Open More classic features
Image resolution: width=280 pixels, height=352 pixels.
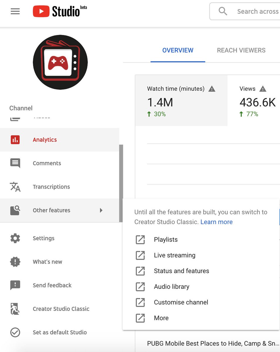[161, 318]
